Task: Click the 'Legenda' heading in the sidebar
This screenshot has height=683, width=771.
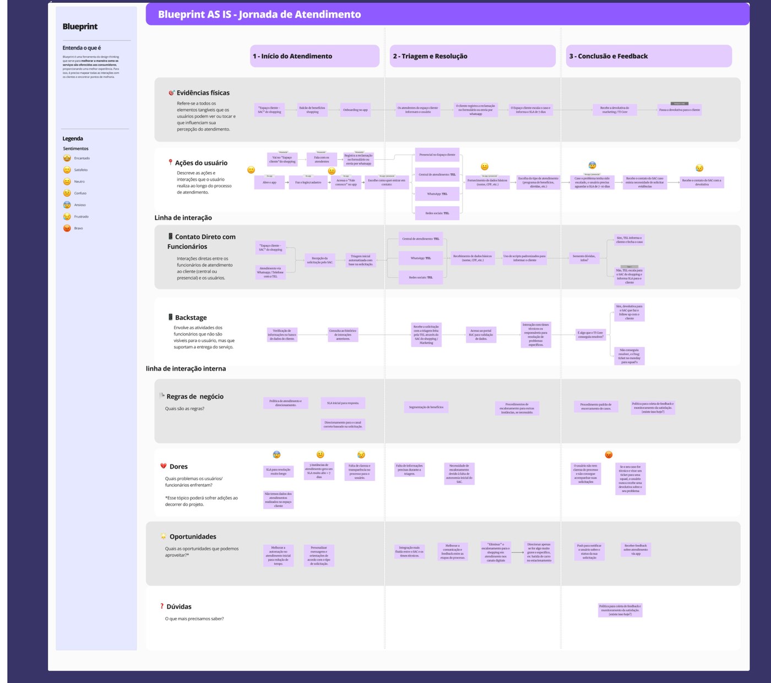Action: [73, 138]
